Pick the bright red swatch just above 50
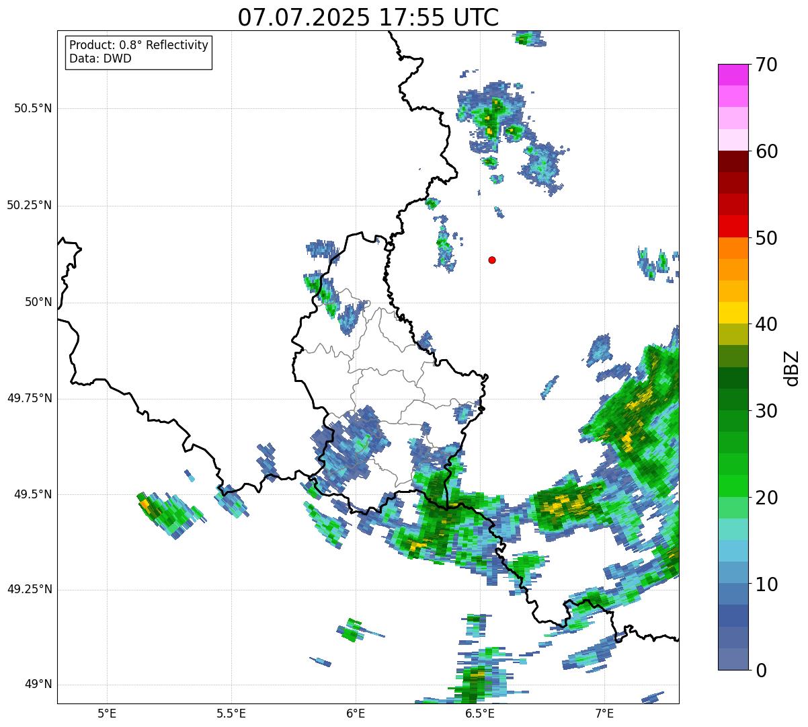The width and height of the screenshot is (808, 727). pyautogui.click(x=733, y=227)
